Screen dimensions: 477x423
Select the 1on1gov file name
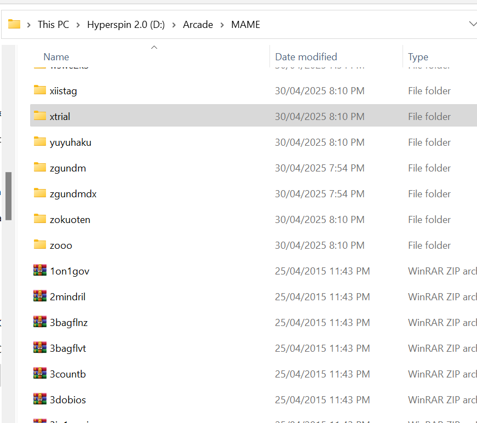(70, 271)
